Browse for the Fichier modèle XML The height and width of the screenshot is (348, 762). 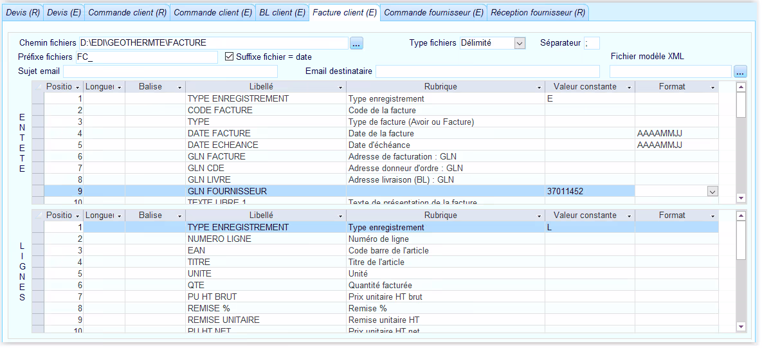coord(740,72)
